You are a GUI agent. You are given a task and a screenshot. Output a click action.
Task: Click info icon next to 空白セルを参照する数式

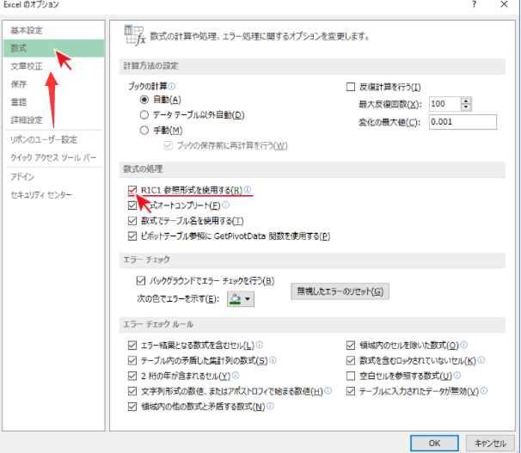457,376
